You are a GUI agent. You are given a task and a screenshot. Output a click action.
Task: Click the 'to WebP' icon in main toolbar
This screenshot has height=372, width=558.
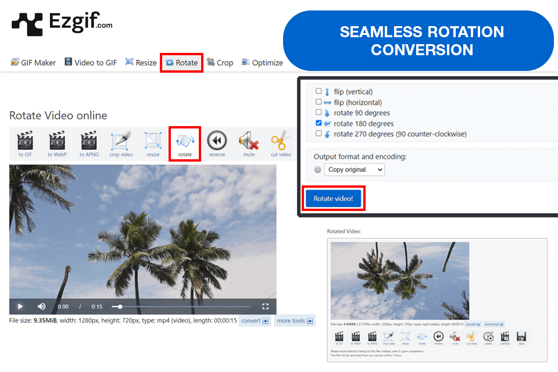click(58, 144)
